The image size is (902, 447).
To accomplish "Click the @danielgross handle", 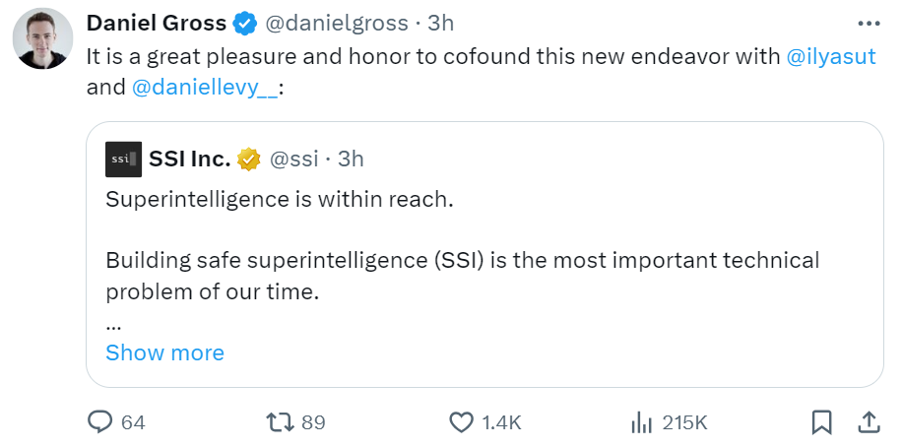I will click(x=337, y=24).
